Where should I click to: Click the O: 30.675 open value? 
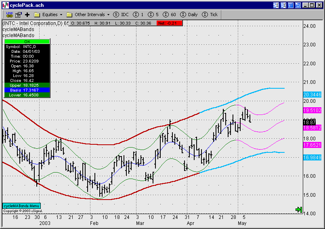tap(80, 23)
